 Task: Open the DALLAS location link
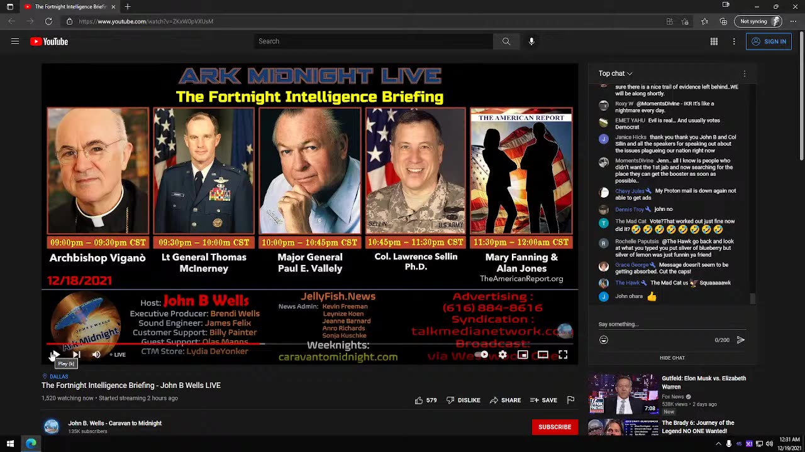(58, 377)
